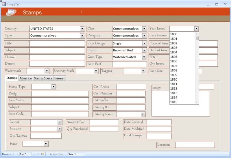This screenshot has width=231, height=158.
Task: Go to next record navigation arrow
Action: pos(34,154)
